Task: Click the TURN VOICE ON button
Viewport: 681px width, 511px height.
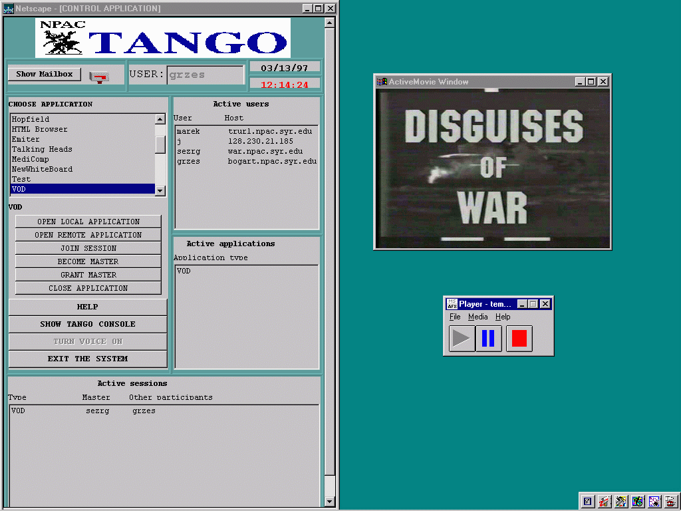Action: (x=88, y=341)
